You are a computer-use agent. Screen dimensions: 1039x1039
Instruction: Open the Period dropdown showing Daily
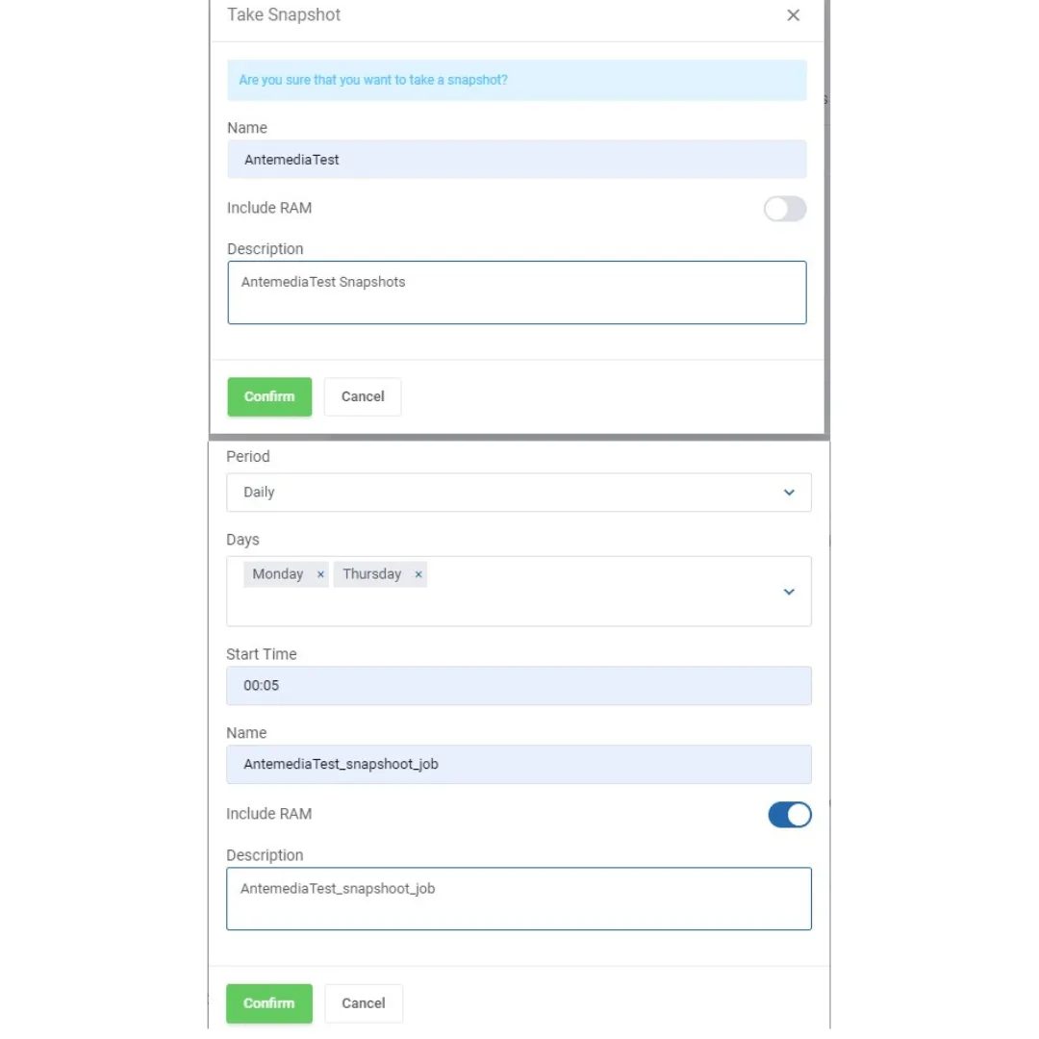[518, 493]
